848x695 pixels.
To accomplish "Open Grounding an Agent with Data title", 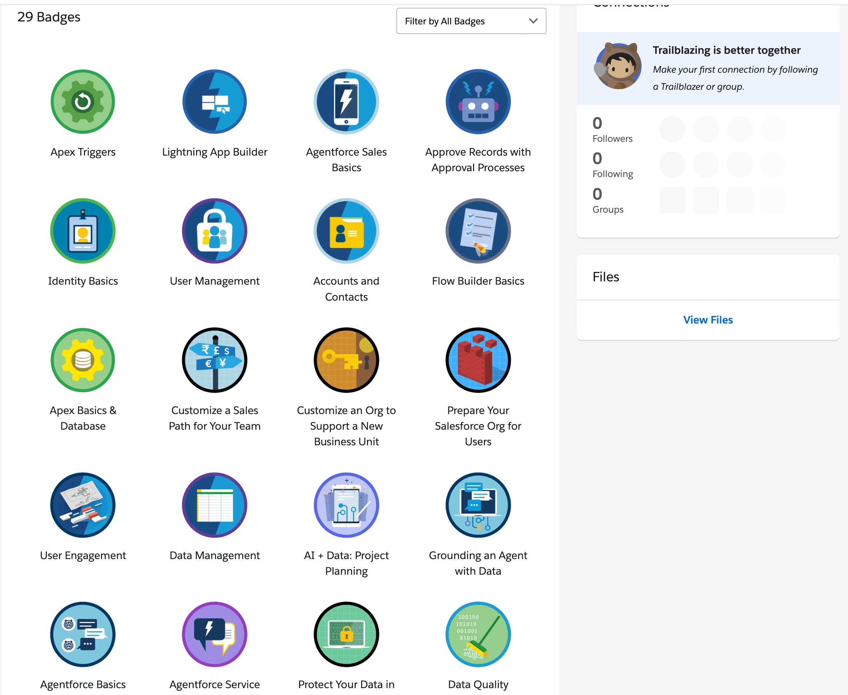I will (478, 563).
